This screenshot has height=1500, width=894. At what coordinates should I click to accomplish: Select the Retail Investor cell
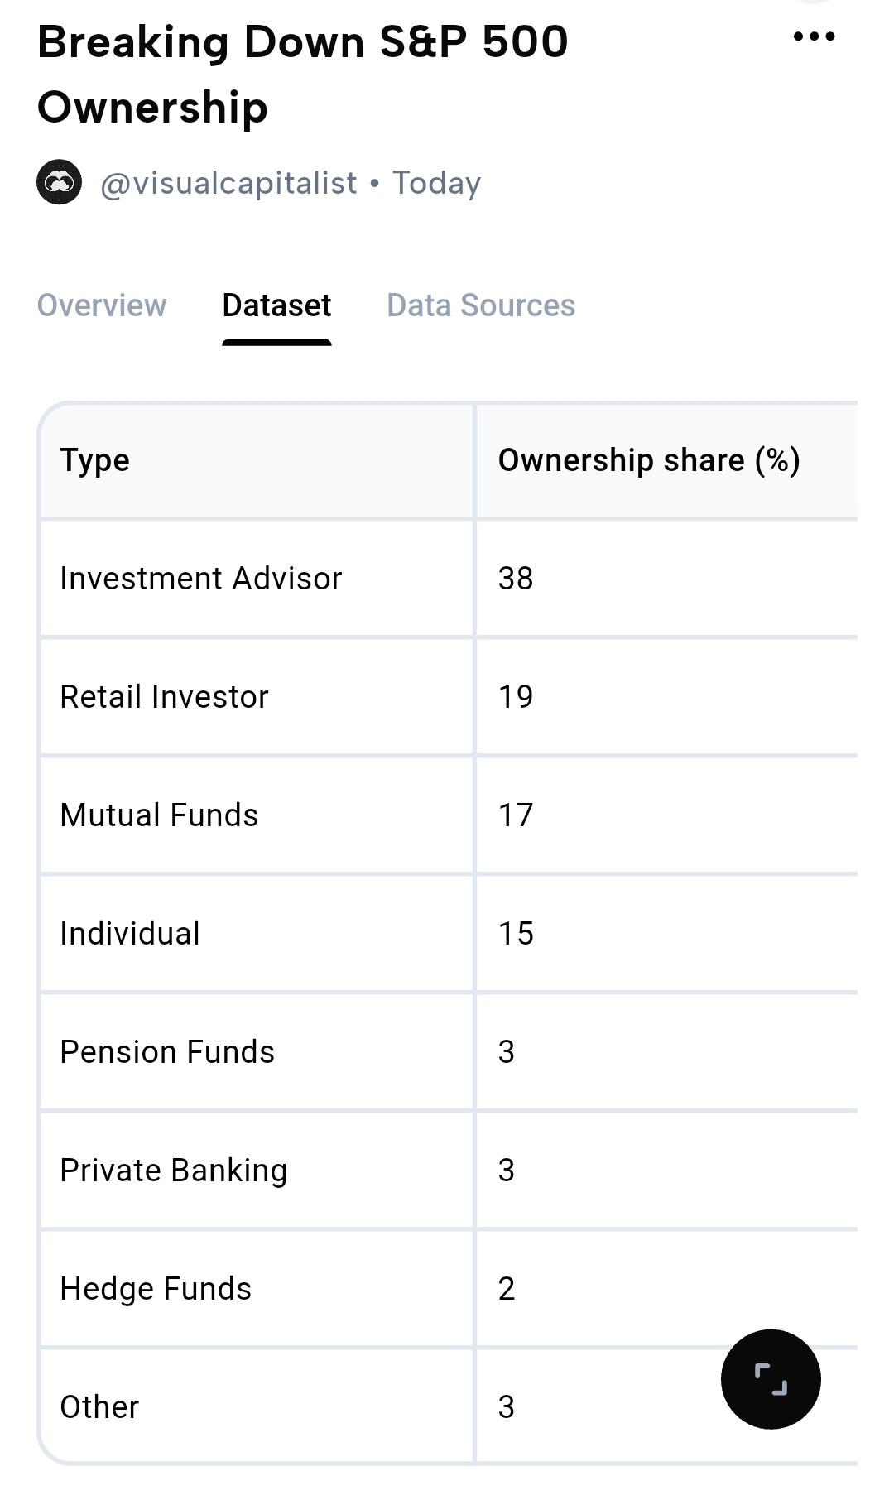point(257,697)
